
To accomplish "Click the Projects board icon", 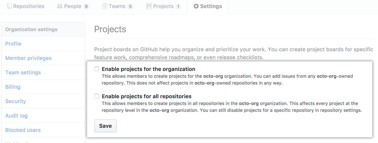I will [149, 6].
